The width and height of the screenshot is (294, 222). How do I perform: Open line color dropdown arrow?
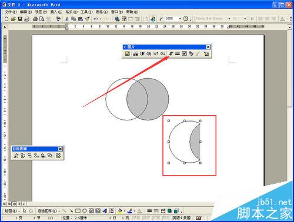click(x=135, y=211)
